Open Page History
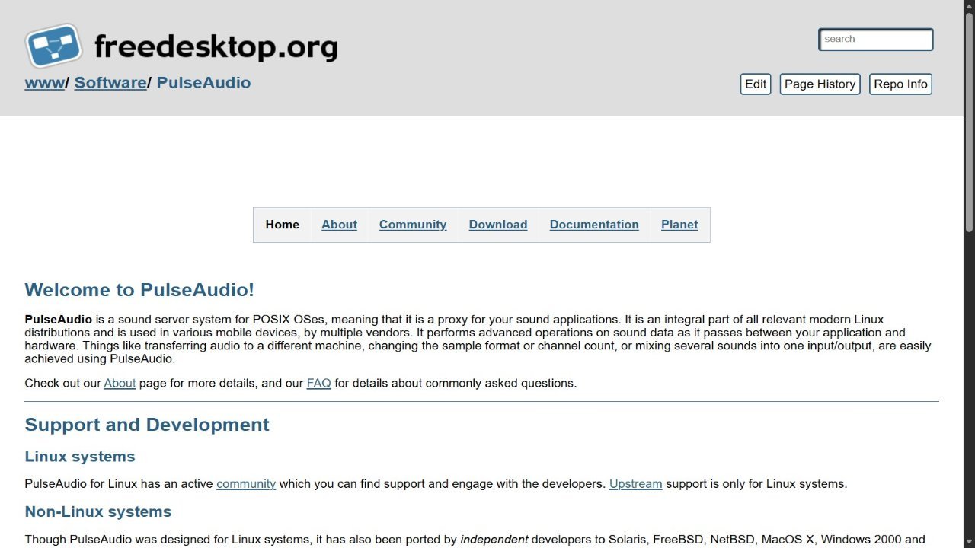The height and width of the screenshot is (548, 975). (x=820, y=84)
